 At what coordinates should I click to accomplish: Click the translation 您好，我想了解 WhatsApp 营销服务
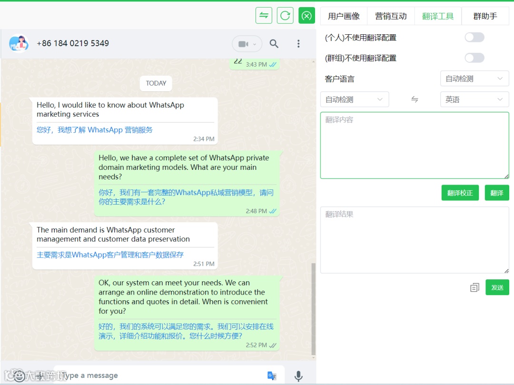tap(95, 130)
